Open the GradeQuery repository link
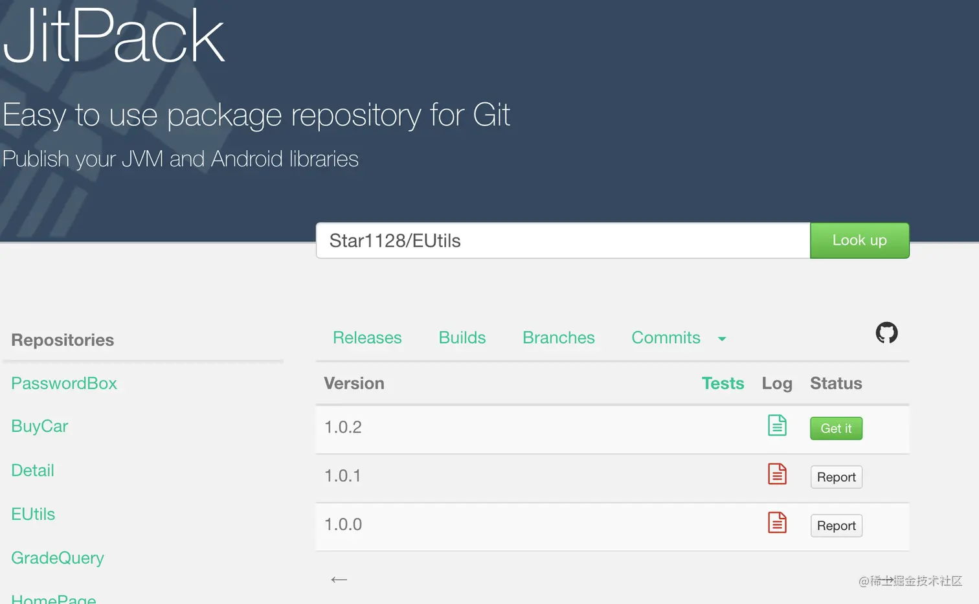The height and width of the screenshot is (604, 979). click(x=58, y=558)
